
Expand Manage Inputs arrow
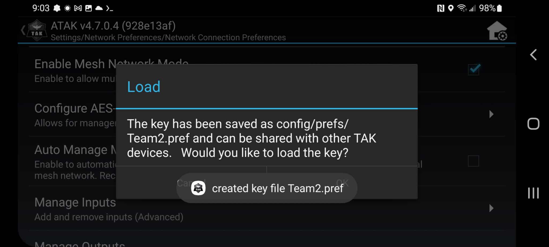click(x=491, y=208)
